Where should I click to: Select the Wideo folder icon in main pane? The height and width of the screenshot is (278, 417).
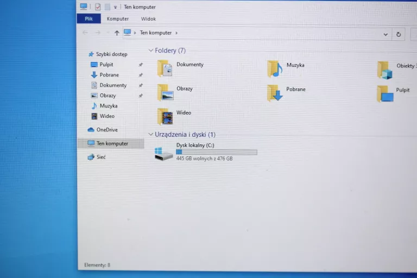165,117
